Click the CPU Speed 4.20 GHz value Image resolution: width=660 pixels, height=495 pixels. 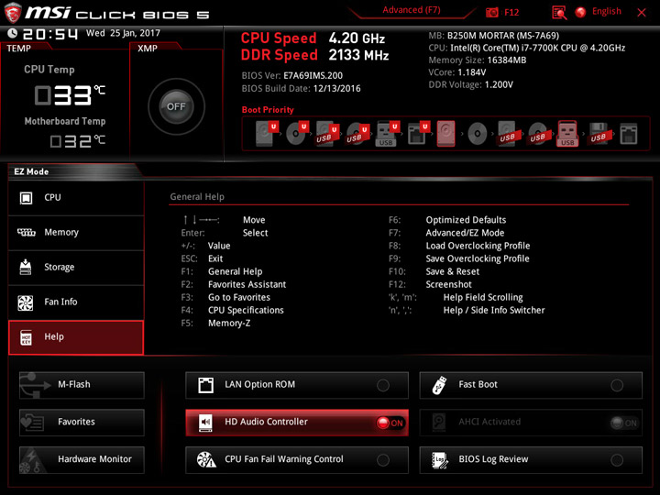[x=357, y=38]
